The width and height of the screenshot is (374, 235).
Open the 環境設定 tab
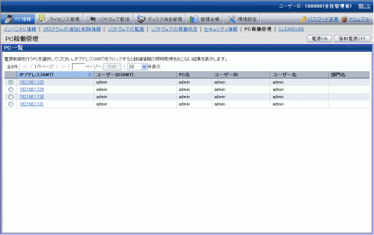click(x=241, y=19)
